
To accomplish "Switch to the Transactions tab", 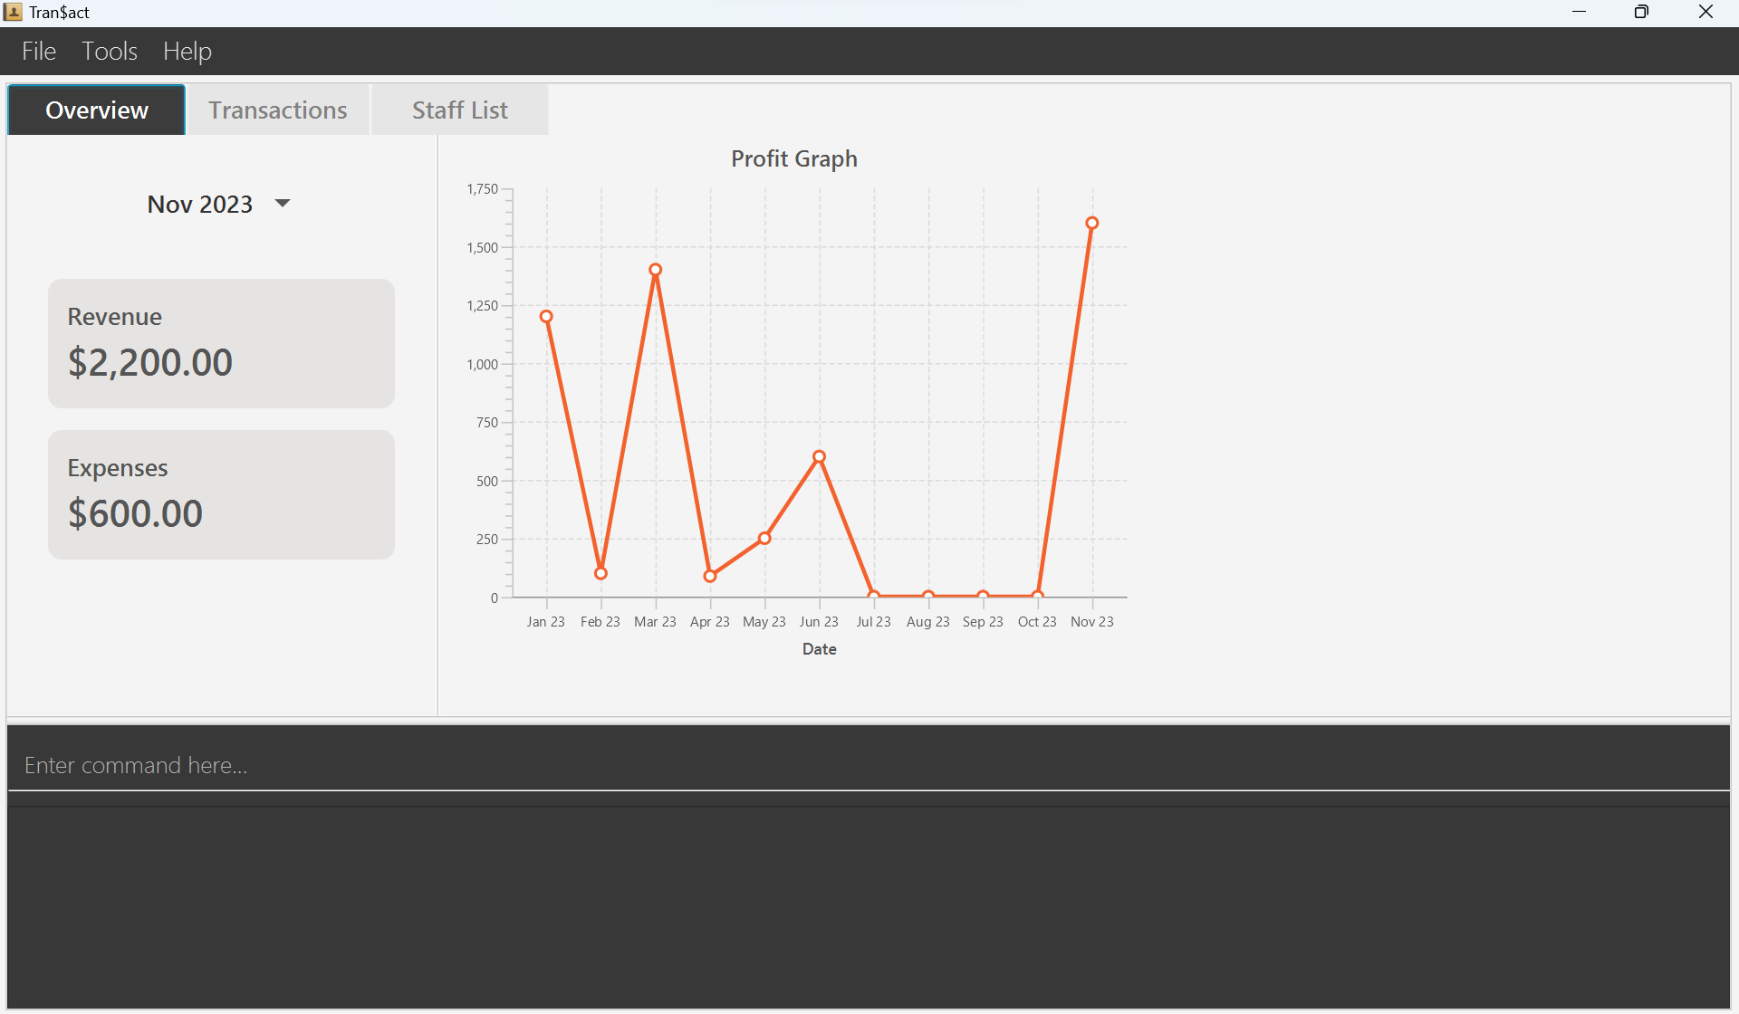I will [x=278, y=110].
